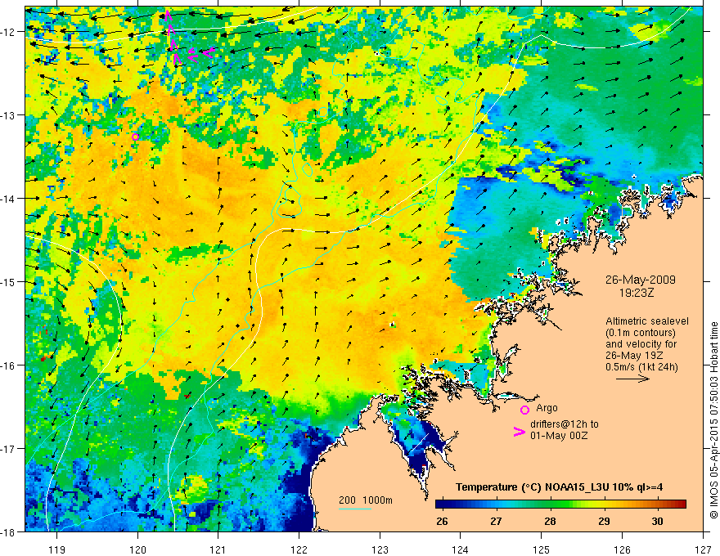Click the latitude axis label '-14'
This screenshot has height=556, width=720.
point(8,199)
